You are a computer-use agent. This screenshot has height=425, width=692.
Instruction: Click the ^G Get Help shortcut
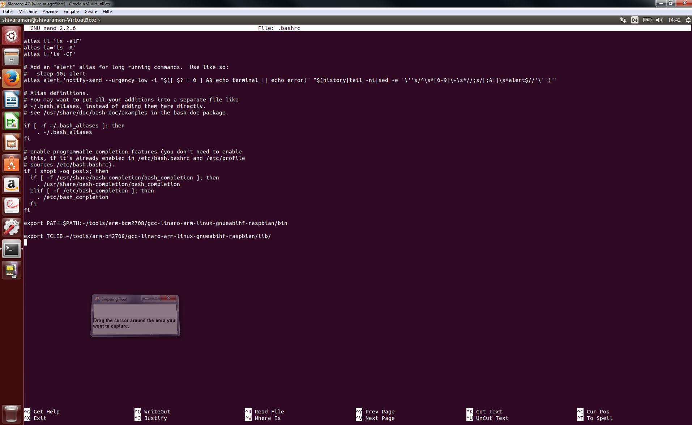[42, 412]
